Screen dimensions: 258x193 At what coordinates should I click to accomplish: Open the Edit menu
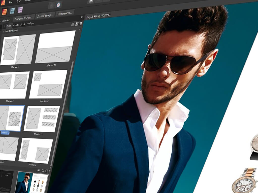click(x=19, y=1)
